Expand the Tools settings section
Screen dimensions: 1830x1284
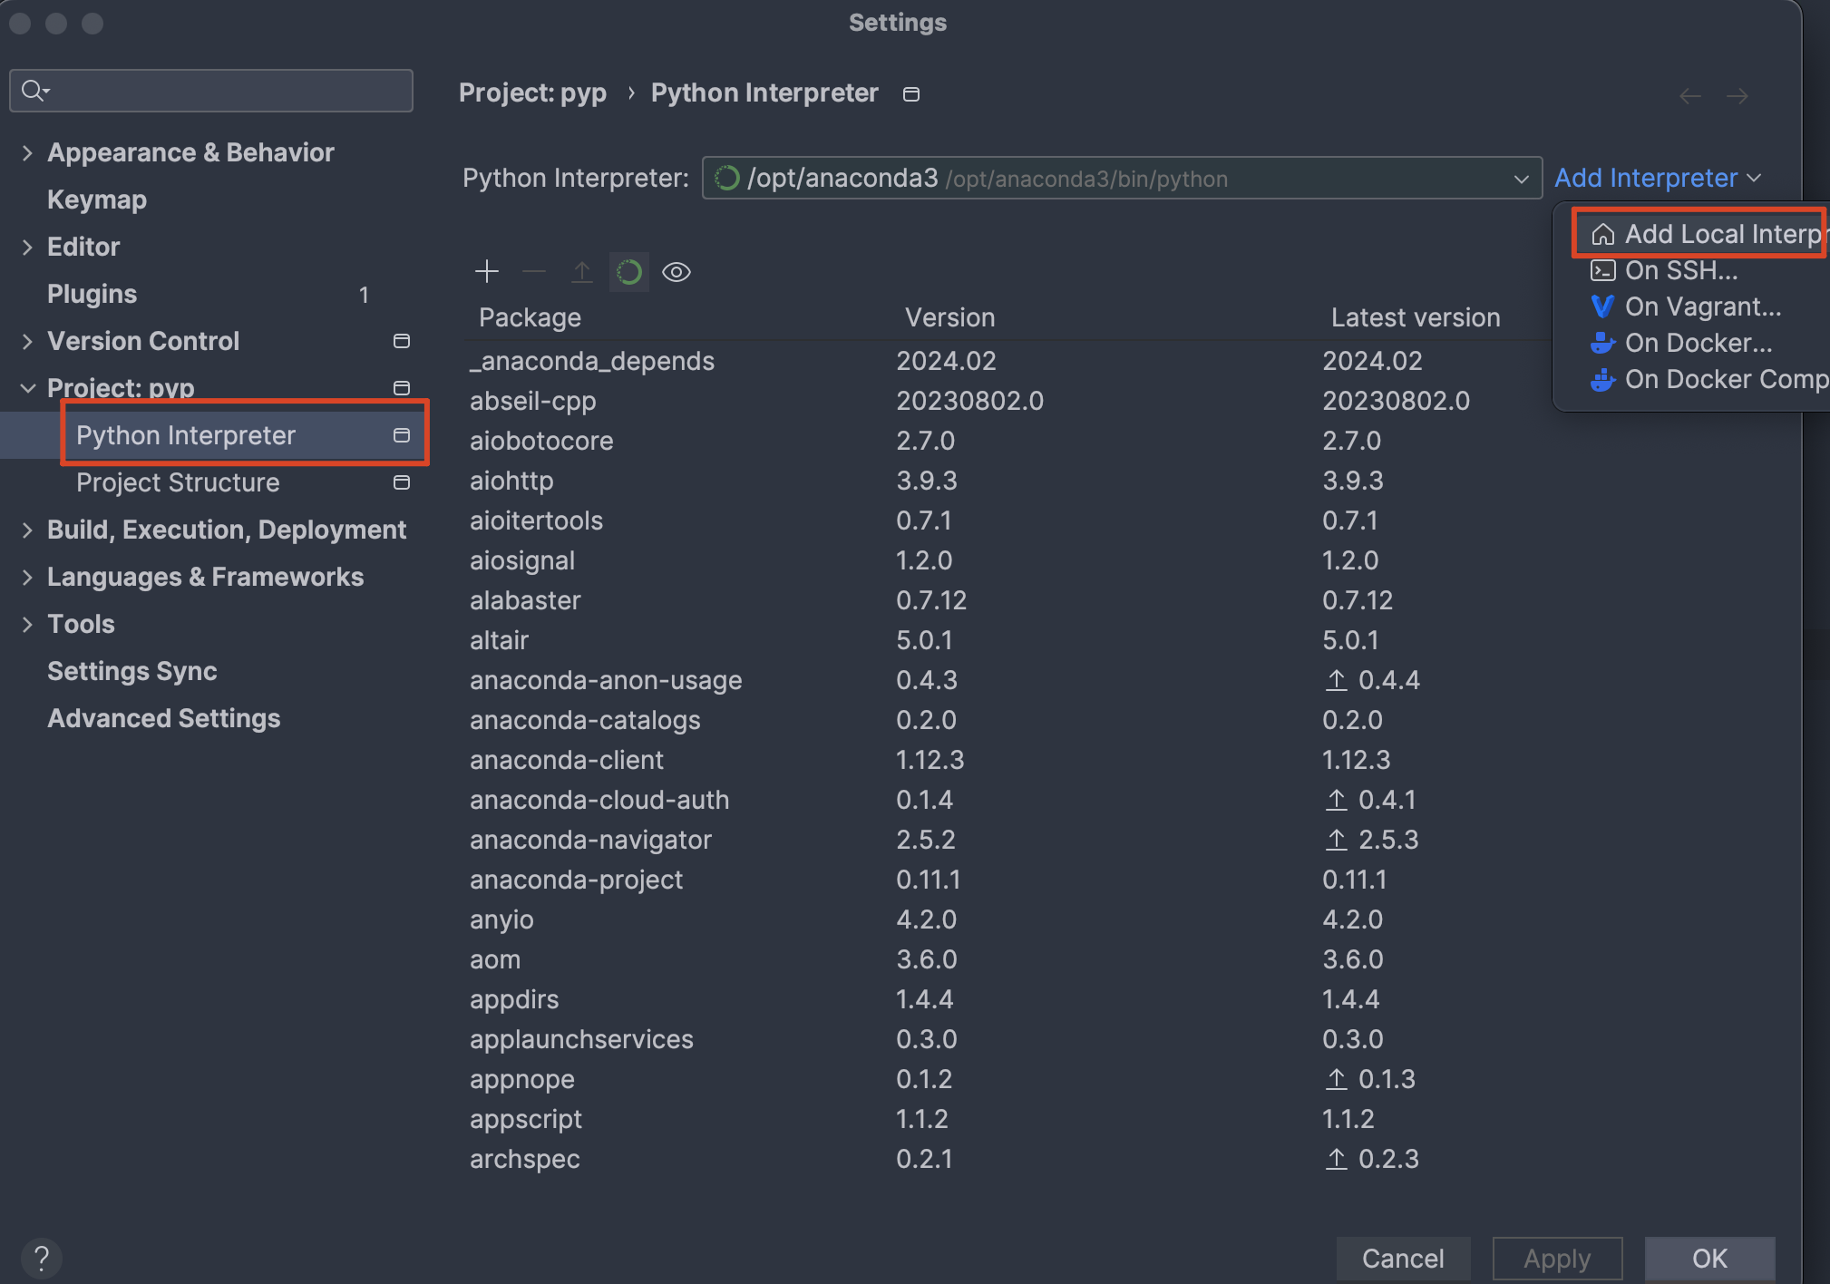coord(27,624)
